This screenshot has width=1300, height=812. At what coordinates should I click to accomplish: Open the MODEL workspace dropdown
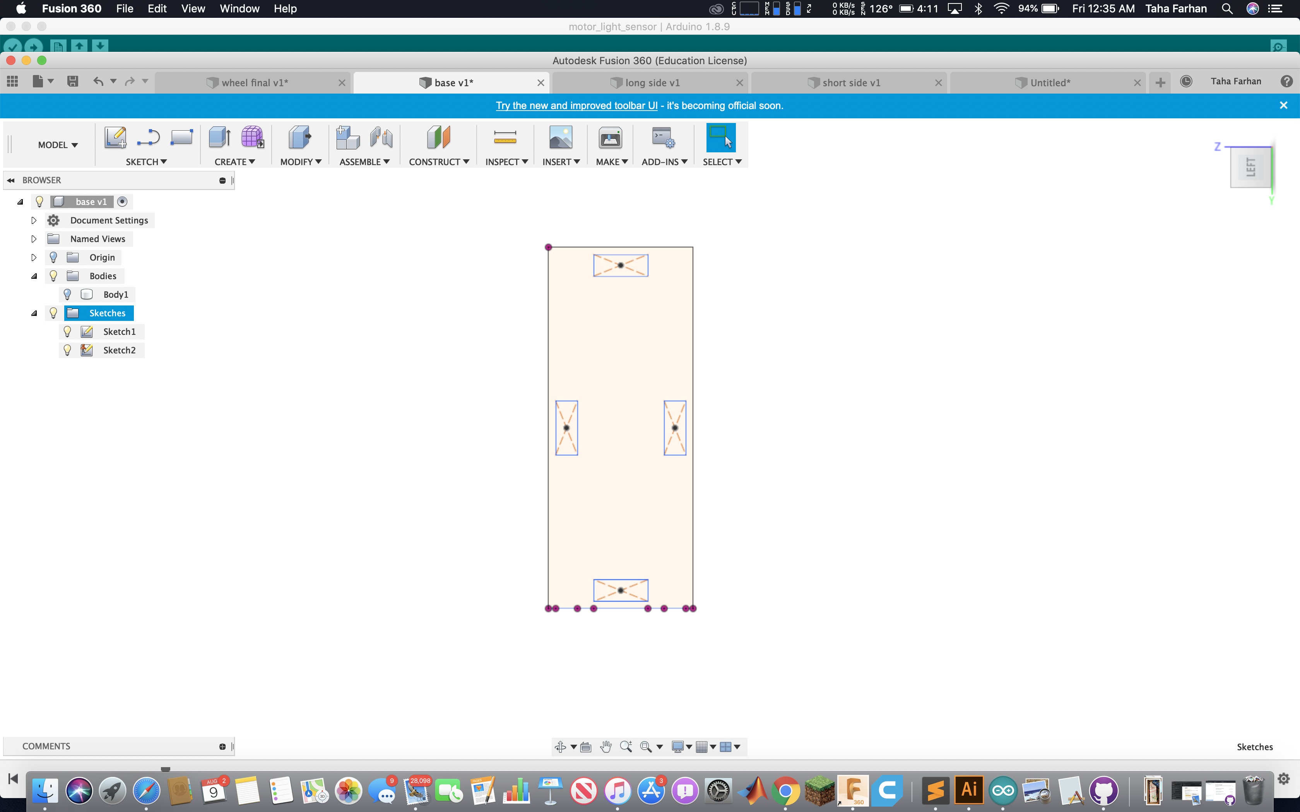(x=58, y=145)
